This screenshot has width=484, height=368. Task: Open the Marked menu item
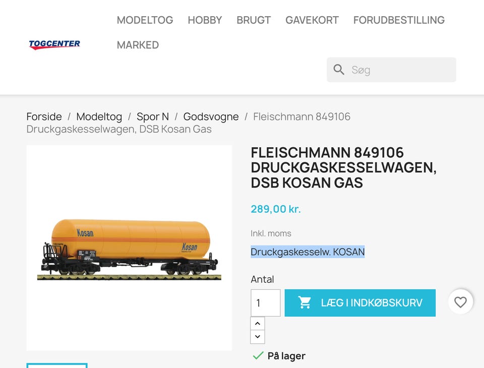point(138,45)
